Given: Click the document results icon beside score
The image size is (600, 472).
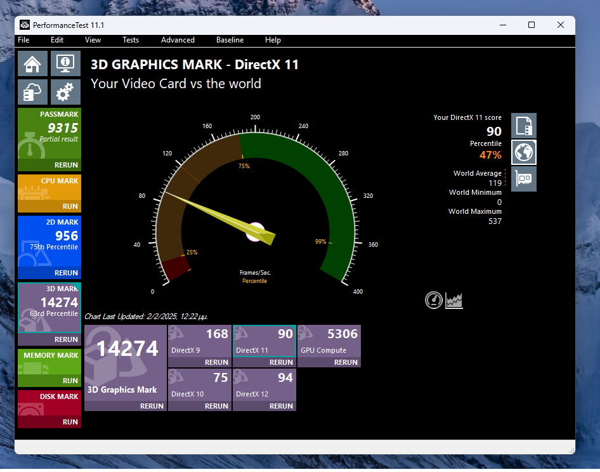Looking at the screenshot, I should 524,126.
